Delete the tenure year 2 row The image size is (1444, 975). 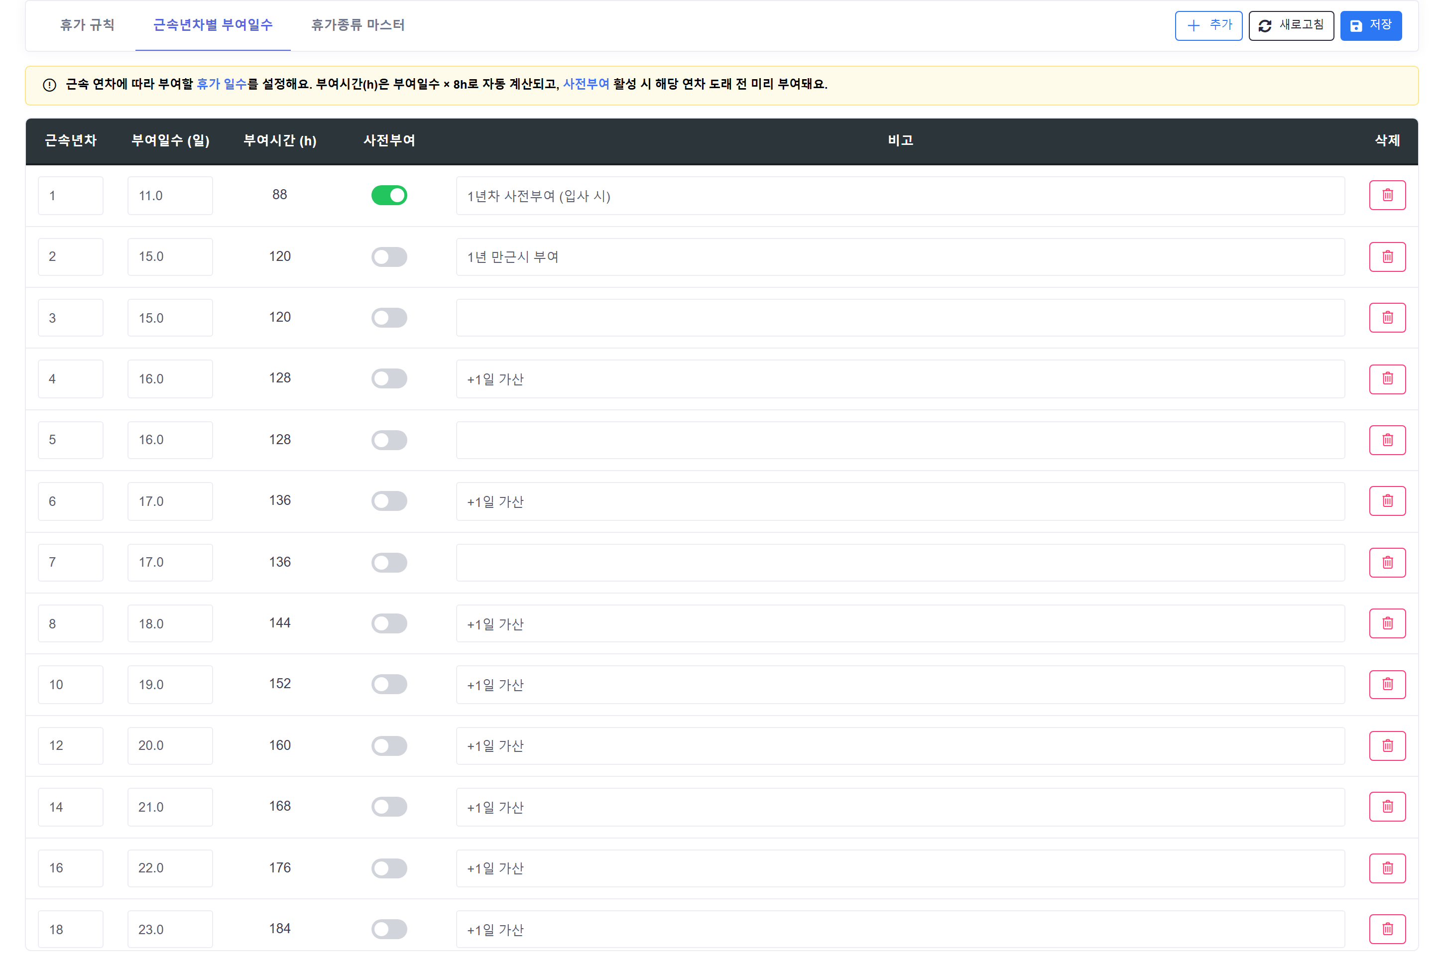1387,256
